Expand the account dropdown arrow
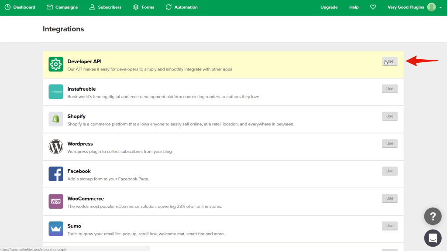Screen dimensions: 447x251 click(x=440, y=8)
